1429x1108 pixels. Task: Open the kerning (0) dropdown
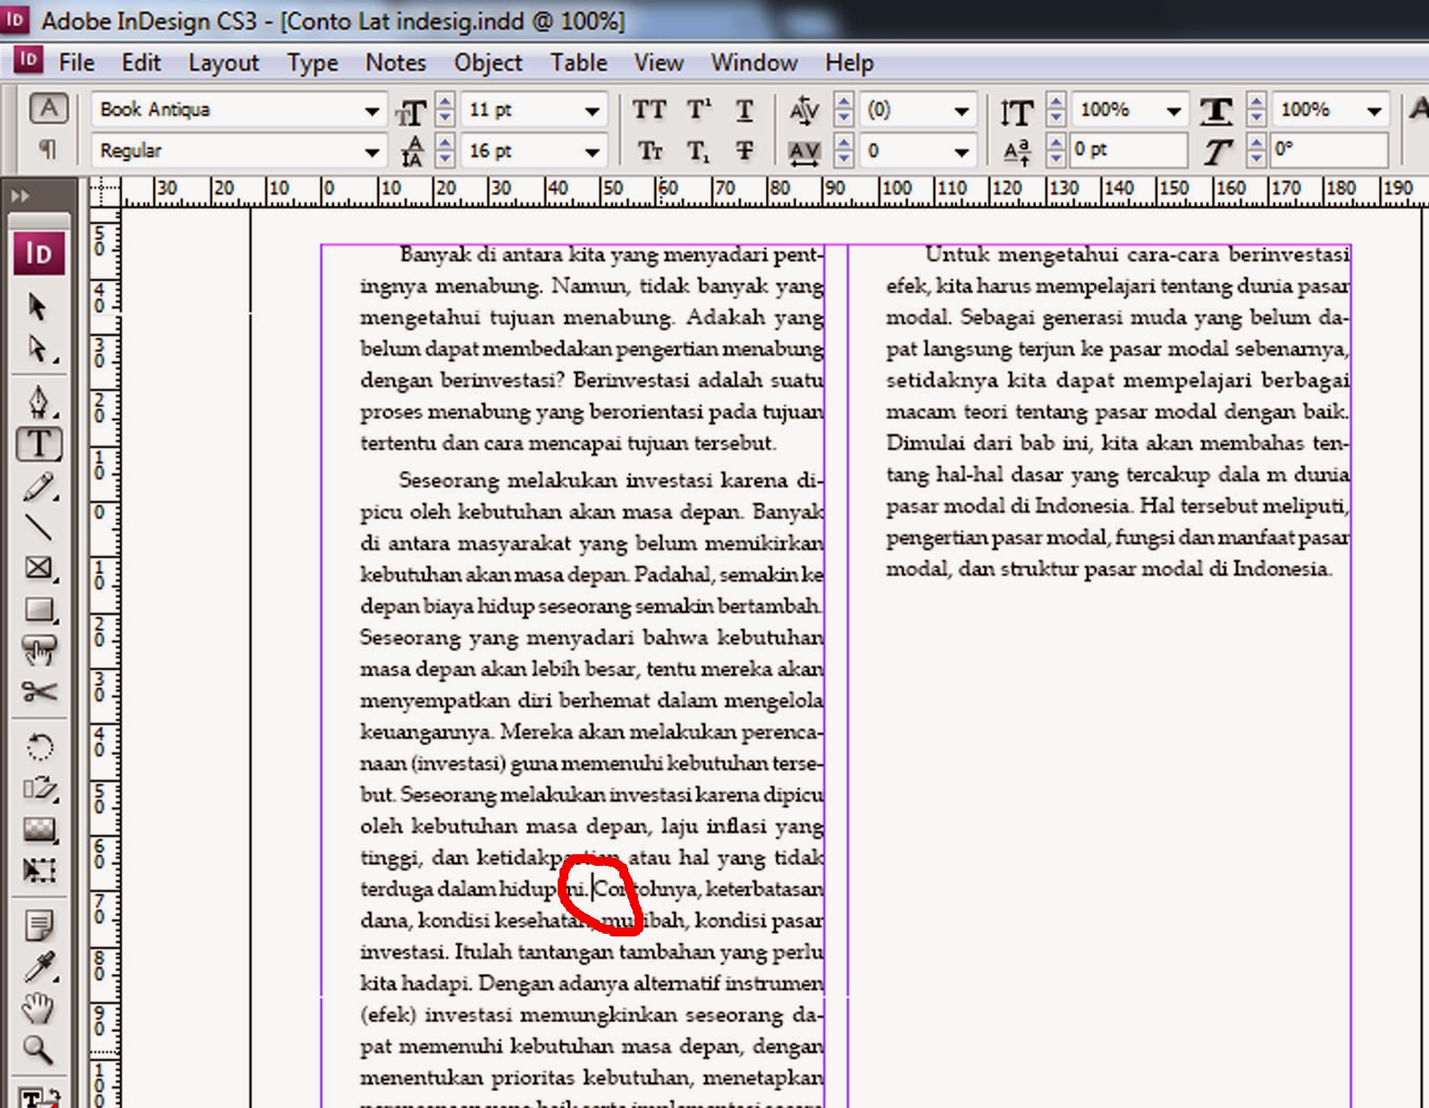point(962,111)
